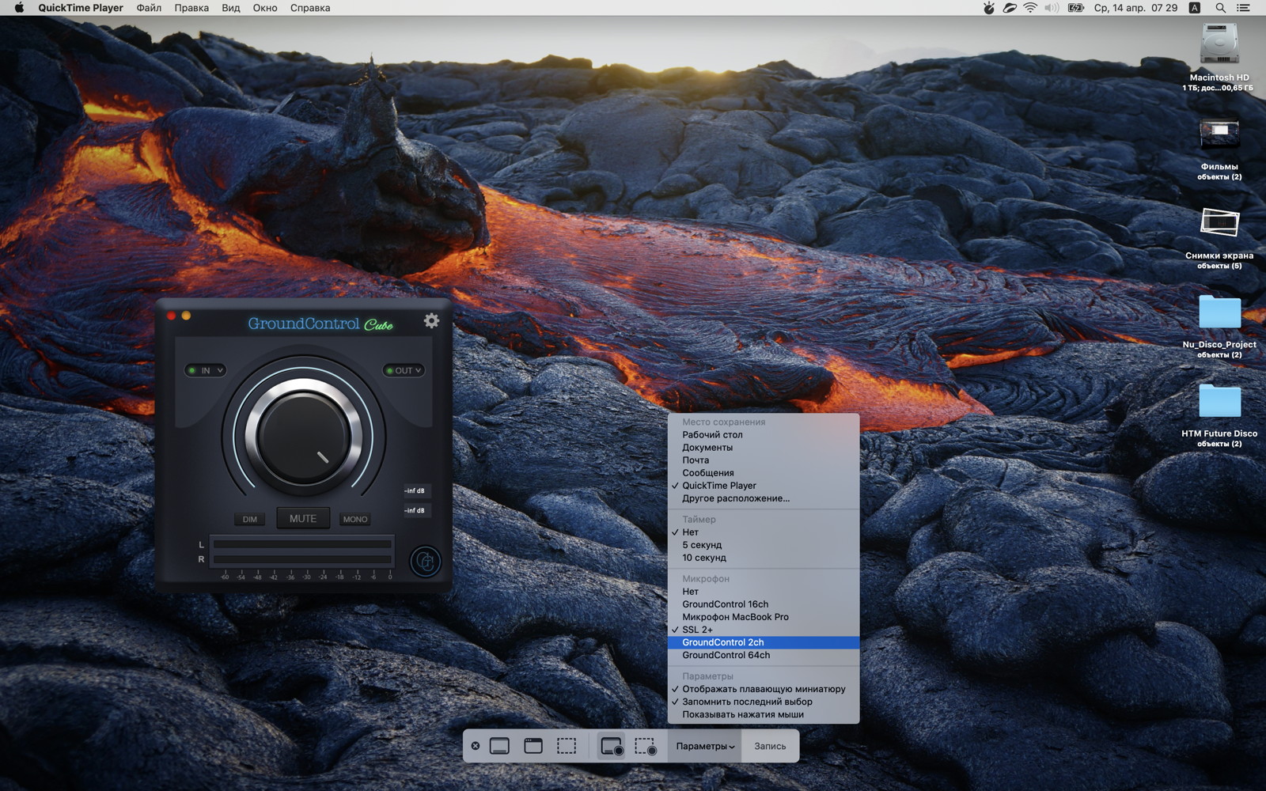Image resolution: width=1266 pixels, height=791 pixels.
Task: Toggle 'Запомнить последний выбор' option
Action: coord(764,702)
